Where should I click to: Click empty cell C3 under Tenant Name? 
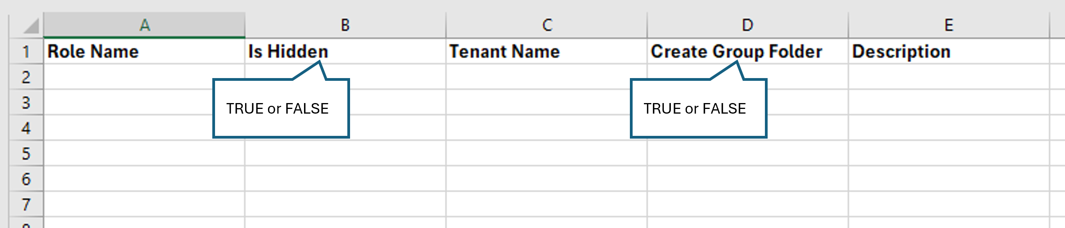(x=547, y=102)
